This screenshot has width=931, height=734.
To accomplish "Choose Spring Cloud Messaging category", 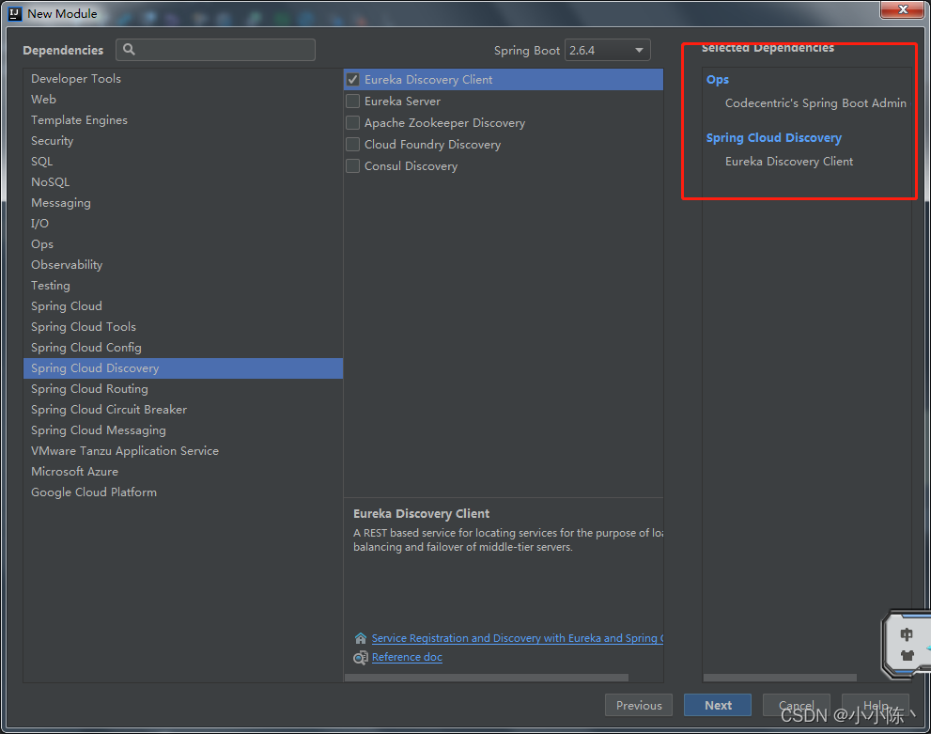I will coord(183,430).
